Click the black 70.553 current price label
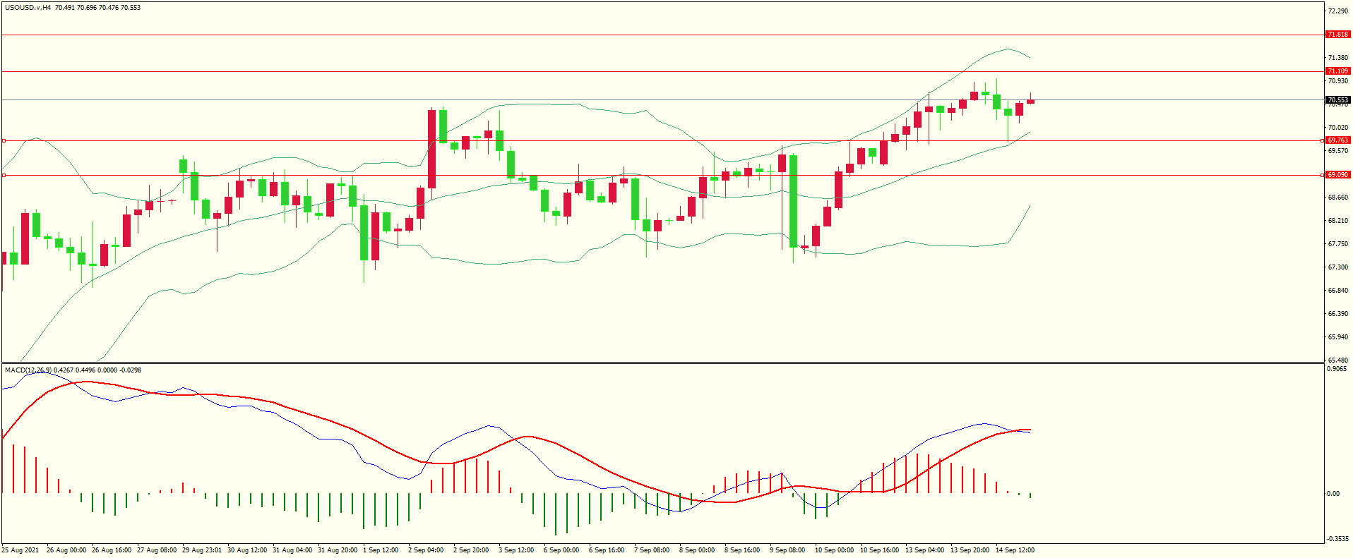Image resolution: width=1353 pixels, height=558 pixels. 1338,100
